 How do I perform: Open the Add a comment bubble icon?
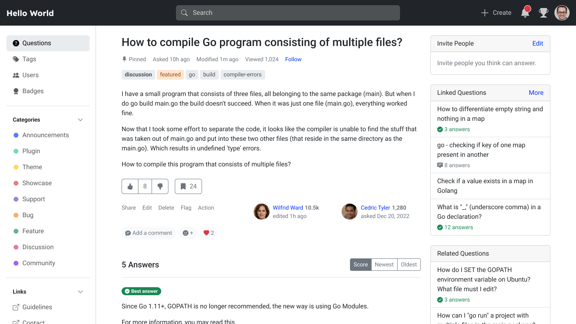point(128,233)
